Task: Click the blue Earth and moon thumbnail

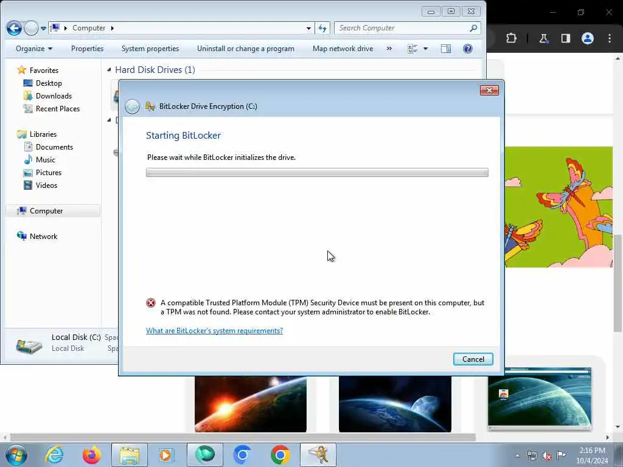Action: click(x=395, y=404)
